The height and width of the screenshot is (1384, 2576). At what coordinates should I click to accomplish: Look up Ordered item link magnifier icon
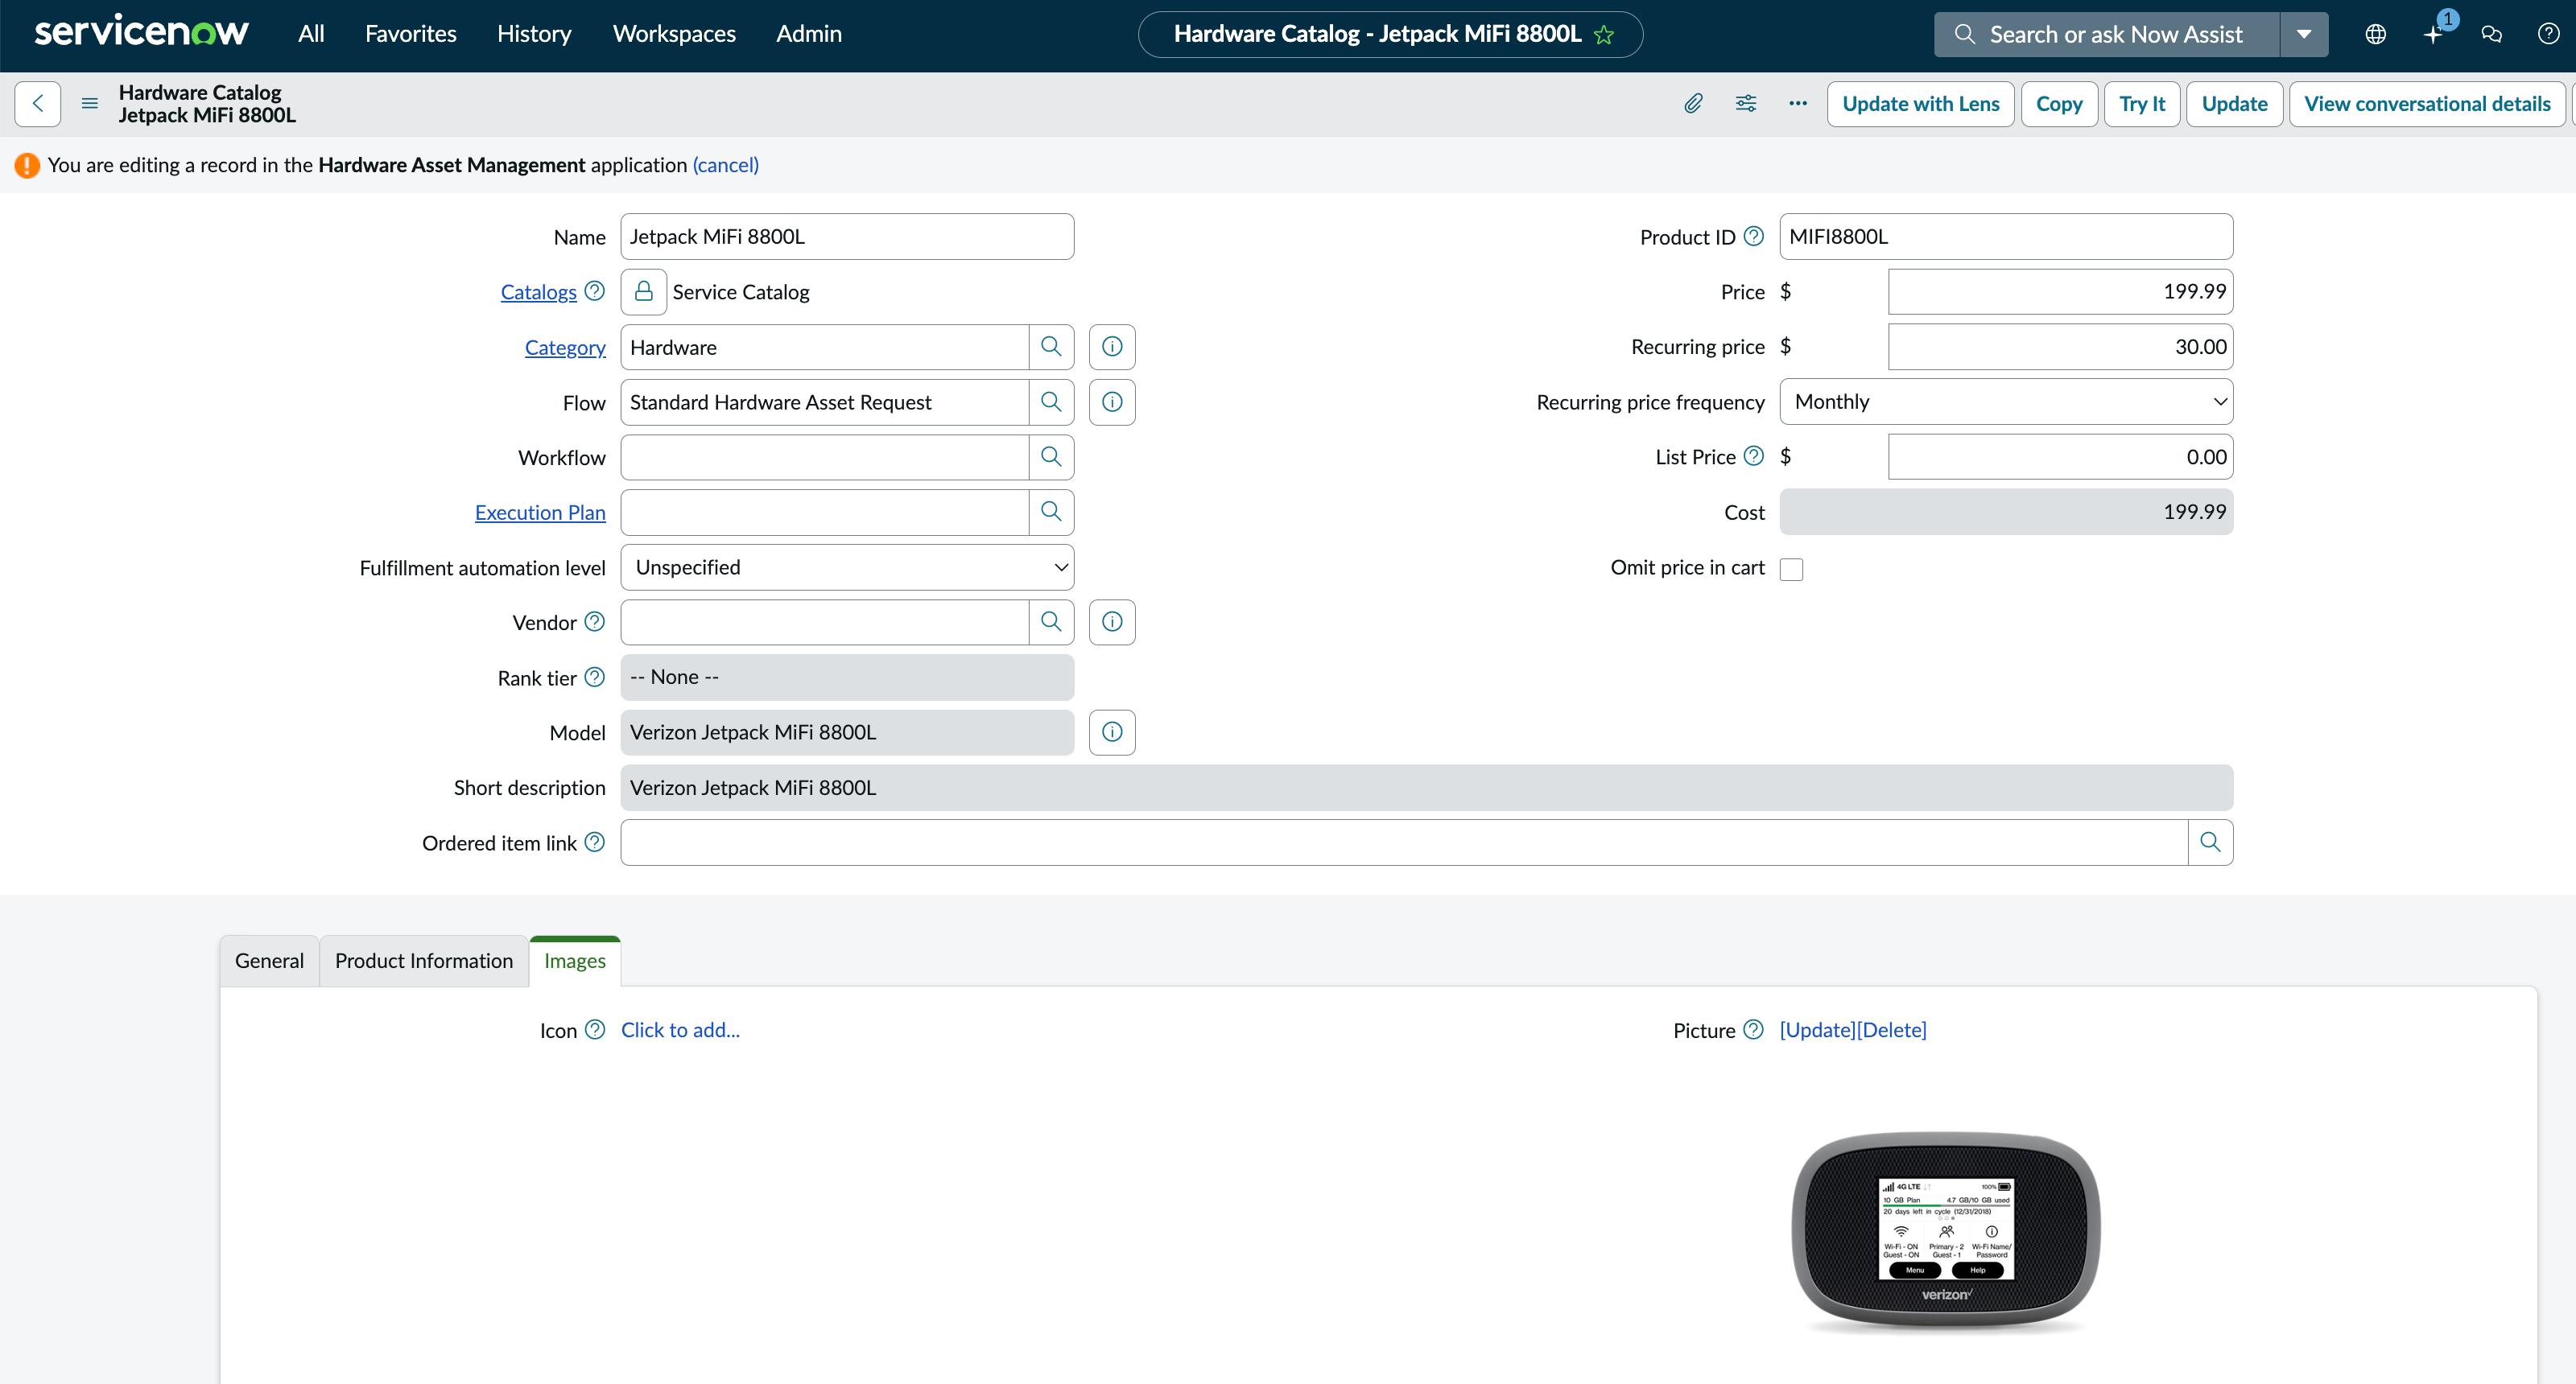2210,842
